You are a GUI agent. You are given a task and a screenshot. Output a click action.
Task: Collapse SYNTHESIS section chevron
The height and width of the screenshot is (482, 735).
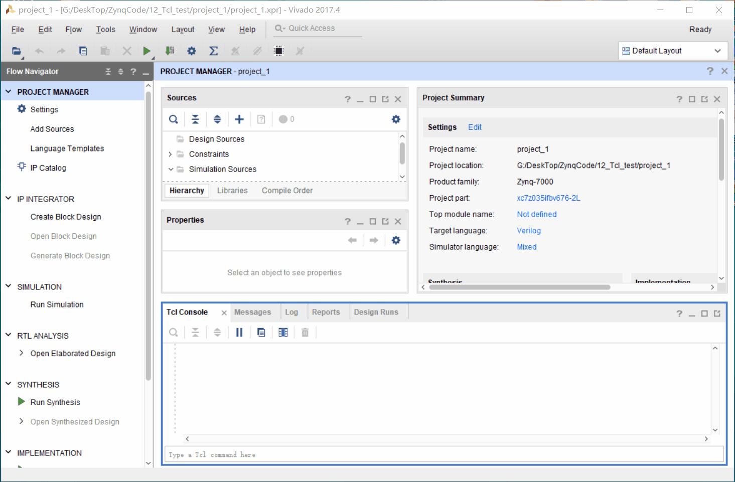click(x=9, y=384)
